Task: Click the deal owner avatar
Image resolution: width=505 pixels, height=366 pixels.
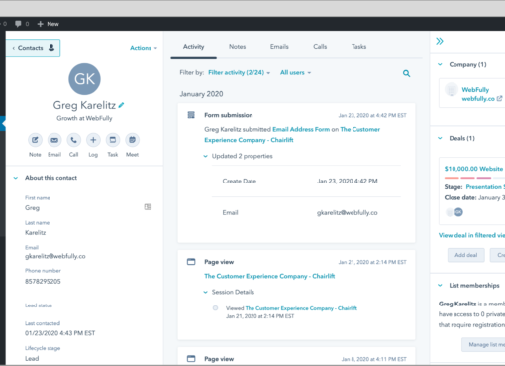Action: click(458, 212)
